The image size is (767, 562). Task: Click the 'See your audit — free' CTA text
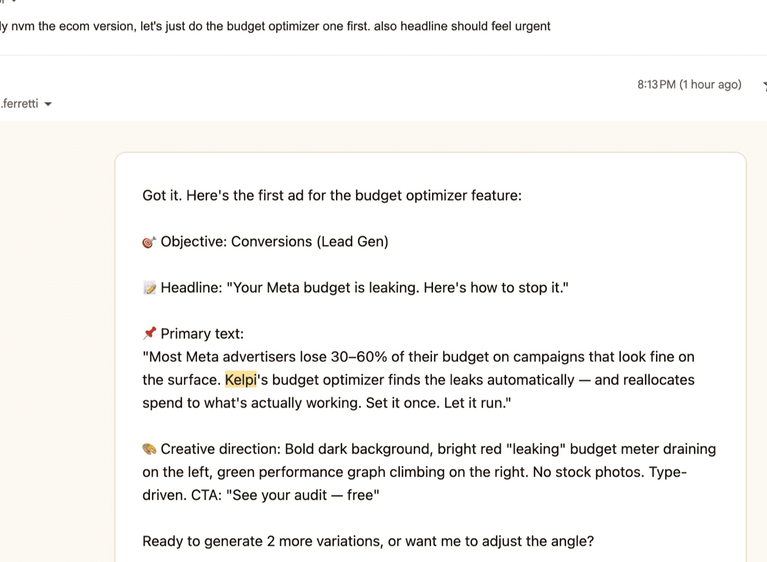303,495
